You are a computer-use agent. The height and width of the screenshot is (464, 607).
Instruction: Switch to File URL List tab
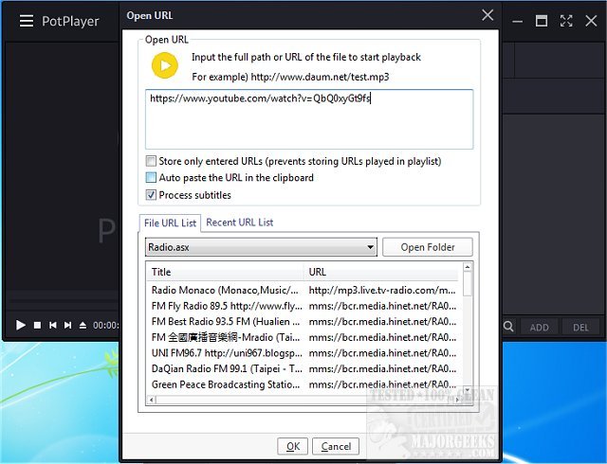pos(170,223)
